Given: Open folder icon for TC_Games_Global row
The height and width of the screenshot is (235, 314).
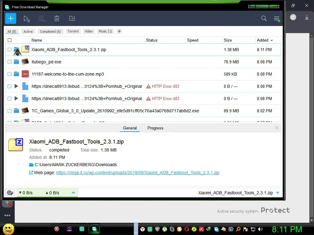Looking at the screenshot, I should coord(17,111).
